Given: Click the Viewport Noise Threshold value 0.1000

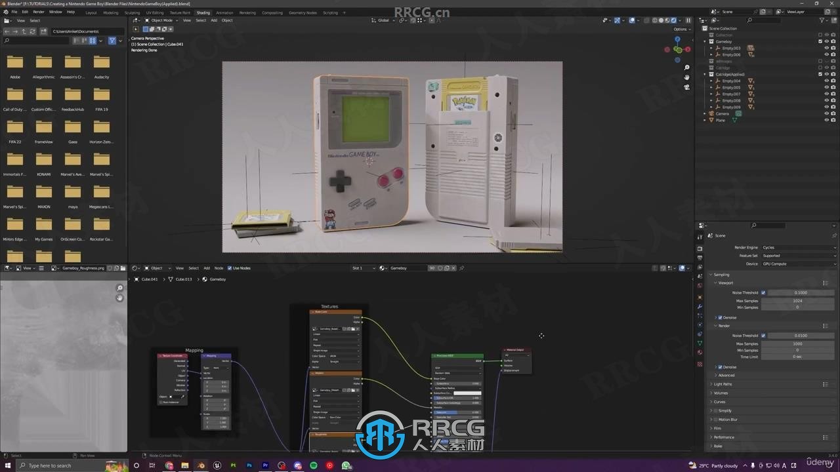Looking at the screenshot, I should click(x=801, y=292).
